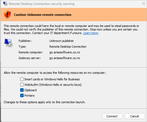Open the Learn more link
Viewport: 147px width, 122px height.
[x=90, y=33]
